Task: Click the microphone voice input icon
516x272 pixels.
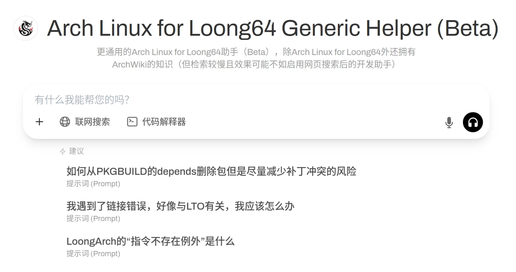Action: click(x=449, y=122)
